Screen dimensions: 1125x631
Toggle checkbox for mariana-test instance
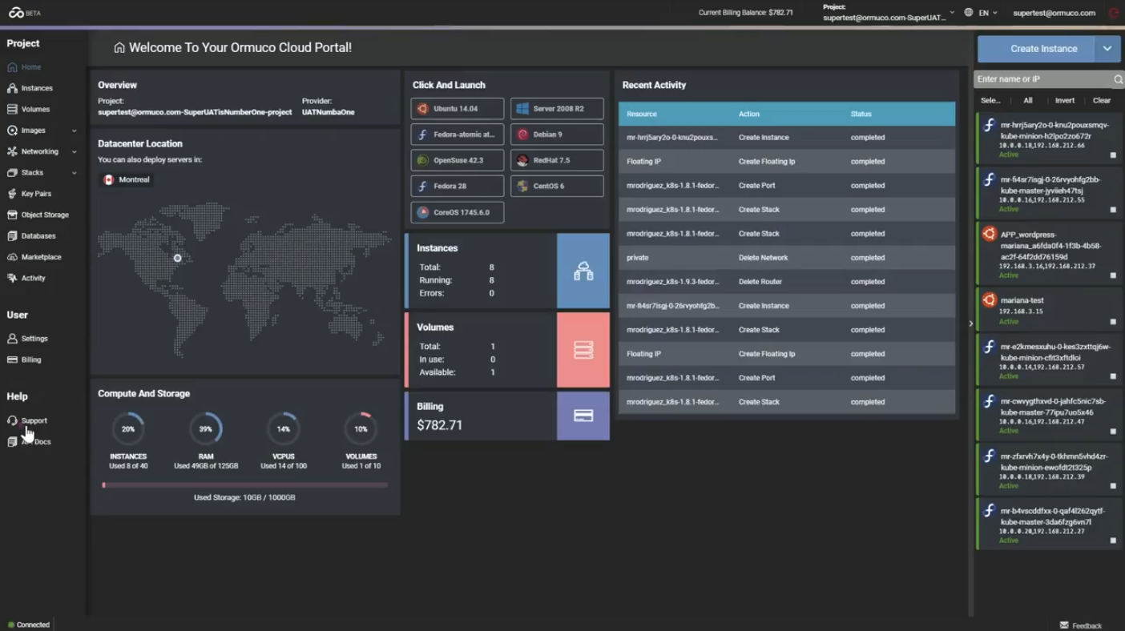pyautogui.click(x=1113, y=322)
